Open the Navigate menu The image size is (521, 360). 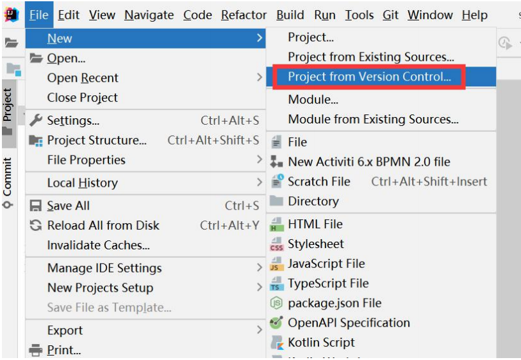pos(149,15)
